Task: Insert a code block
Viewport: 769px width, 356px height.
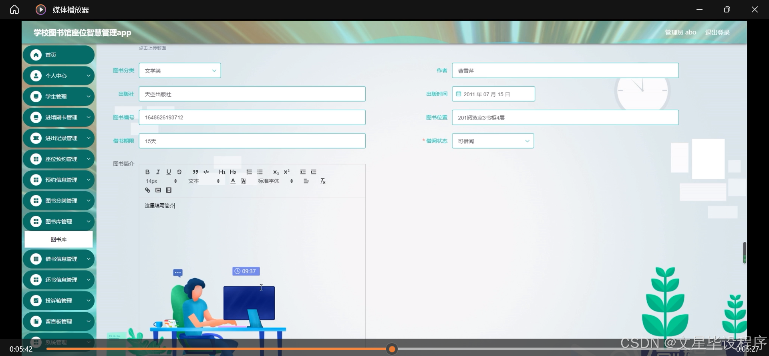Action: coord(206,172)
